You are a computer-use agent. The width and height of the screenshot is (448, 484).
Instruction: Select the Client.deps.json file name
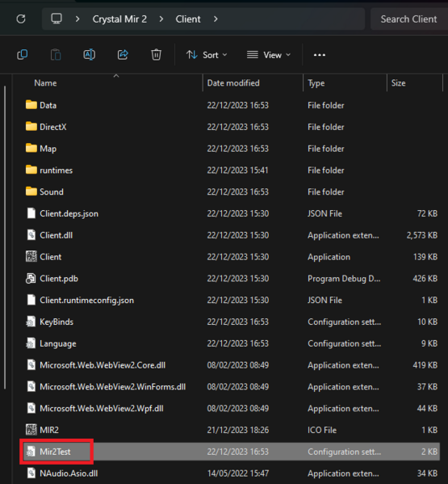[69, 213]
